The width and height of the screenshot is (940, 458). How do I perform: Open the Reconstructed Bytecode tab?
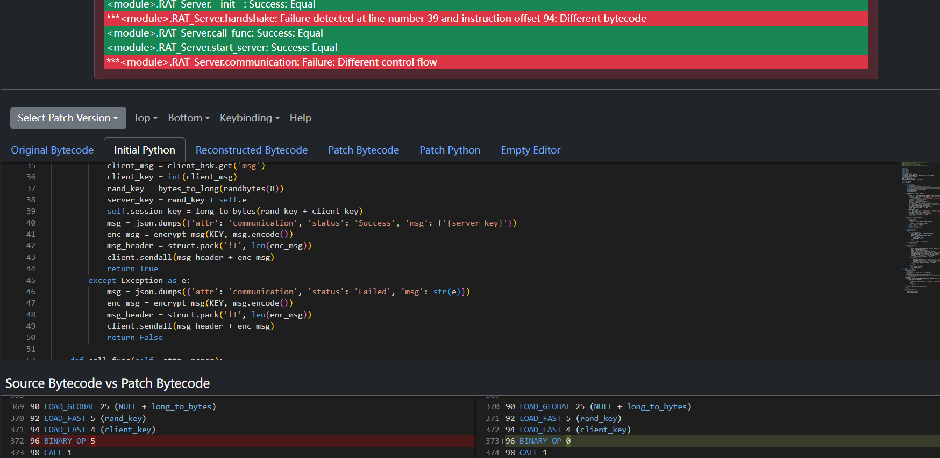[251, 150]
